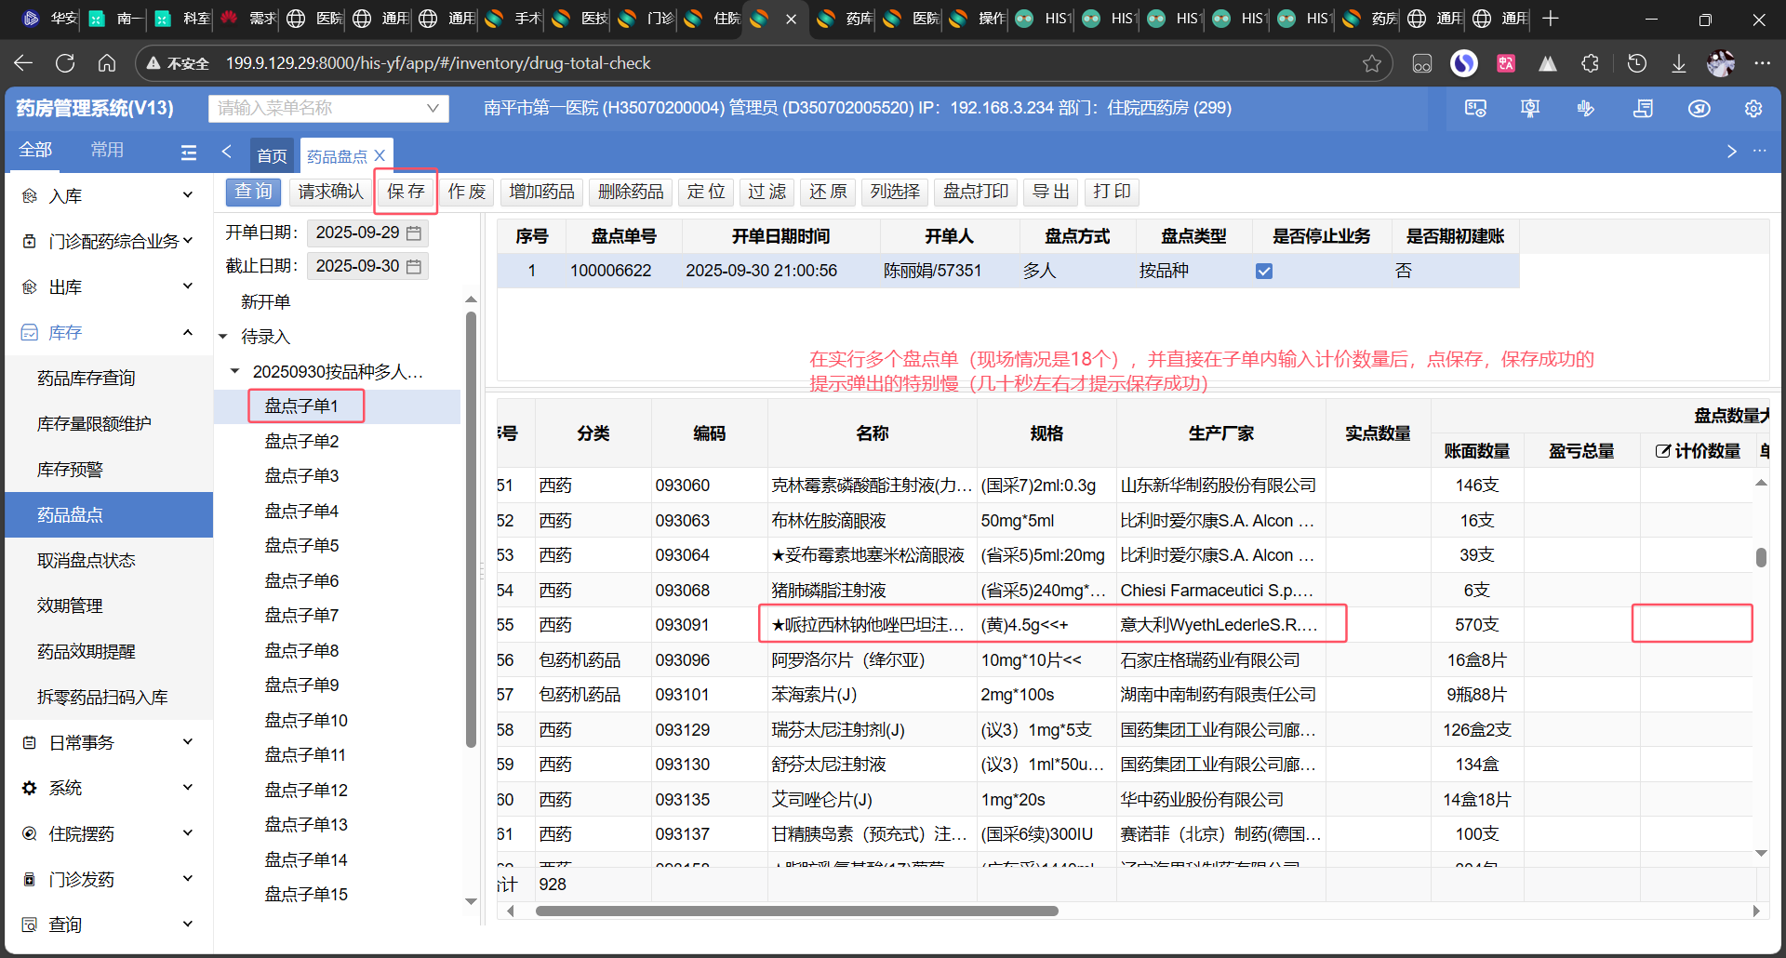This screenshot has height=958, width=1786.
Task: Open calendar picker for 截止日期
Action: coord(414,267)
